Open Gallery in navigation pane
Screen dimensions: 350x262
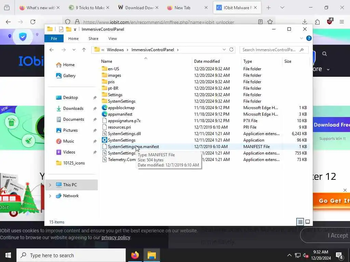pos(69,75)
